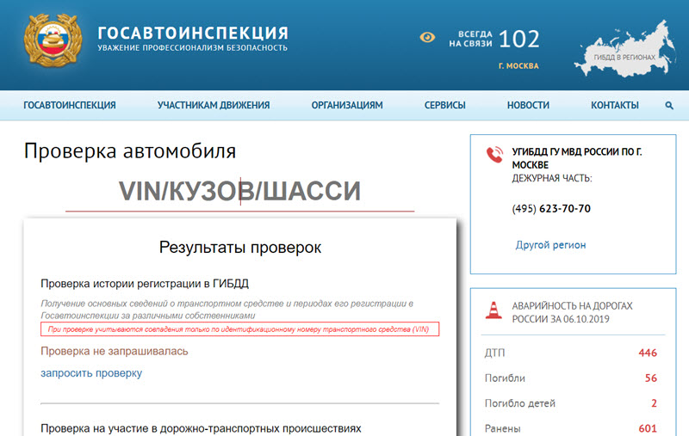Click the VIN/КУЗОВ/ШАССИ input field
The width and height of the screenshot is (689, 436).
click(240, 192)
